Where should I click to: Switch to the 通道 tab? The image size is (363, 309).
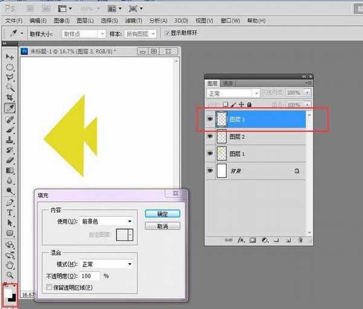tap(227, 83)
